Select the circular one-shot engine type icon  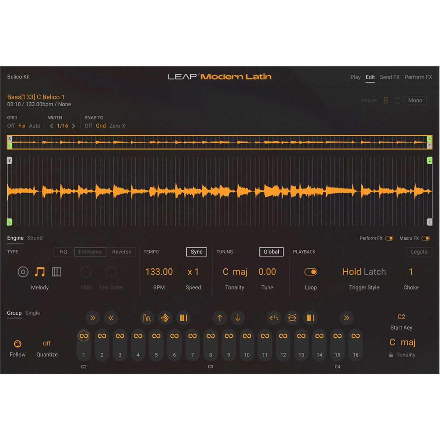click(x=23, y=272)
